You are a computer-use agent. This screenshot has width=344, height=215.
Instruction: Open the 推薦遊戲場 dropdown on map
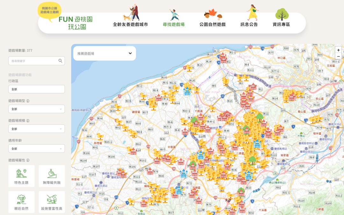point(104,54)
